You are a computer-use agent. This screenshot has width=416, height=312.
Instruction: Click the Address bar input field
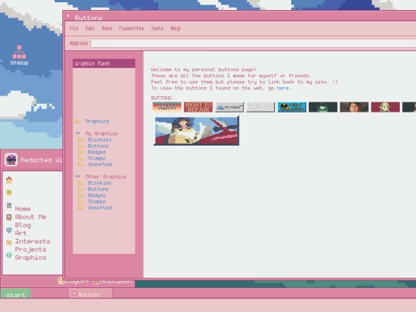click(x=253, y=43)
